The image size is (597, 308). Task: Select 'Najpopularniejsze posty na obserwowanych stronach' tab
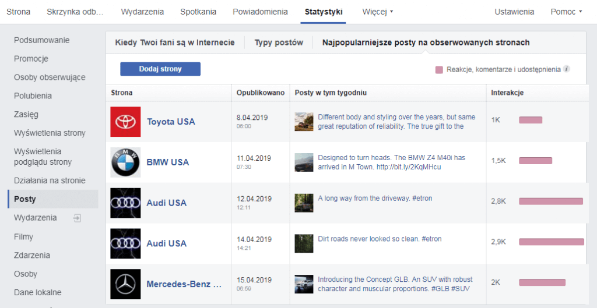pyautogui.click(x=426, y=43)
